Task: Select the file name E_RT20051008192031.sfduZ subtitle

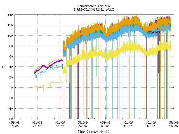Action: click(94, 9)
